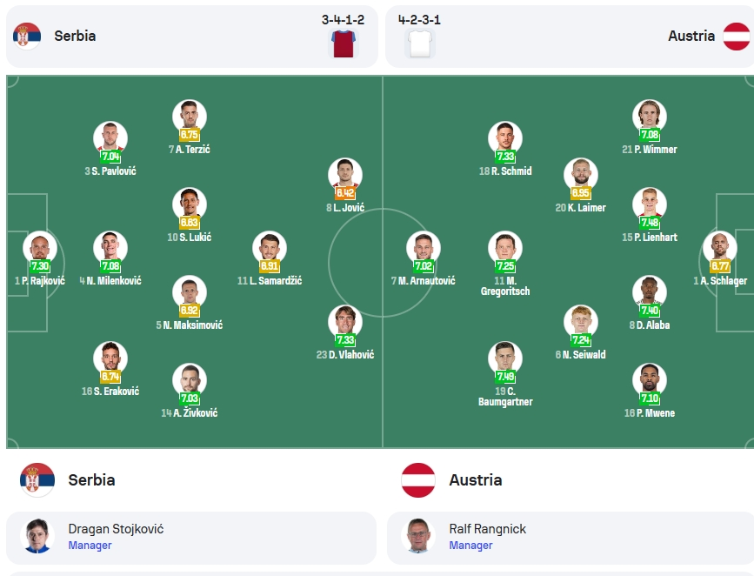Click A. Schlager goalkeeper portrait
The height and width of the screenshot is (576, 754).
coord(720,248)
